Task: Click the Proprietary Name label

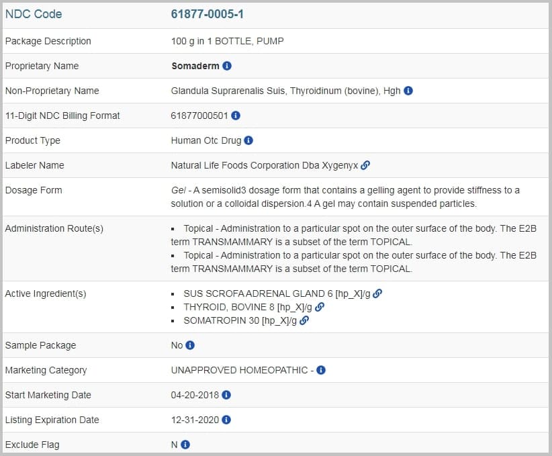Action: [x=42, y=66]
